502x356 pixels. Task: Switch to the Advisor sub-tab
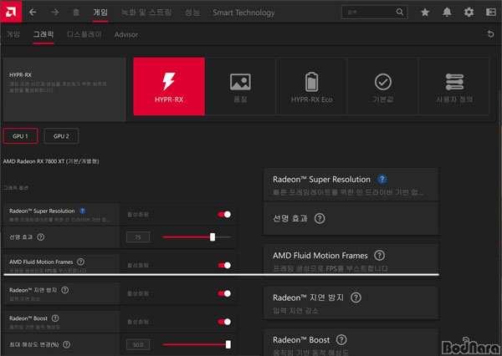coord(126,34)
